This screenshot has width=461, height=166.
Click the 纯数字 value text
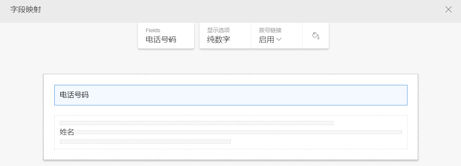tap(219, 39)
